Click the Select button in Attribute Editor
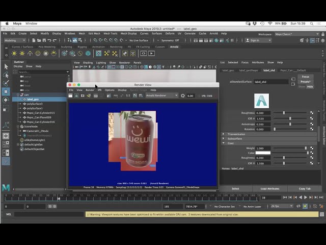 point(235,189)
